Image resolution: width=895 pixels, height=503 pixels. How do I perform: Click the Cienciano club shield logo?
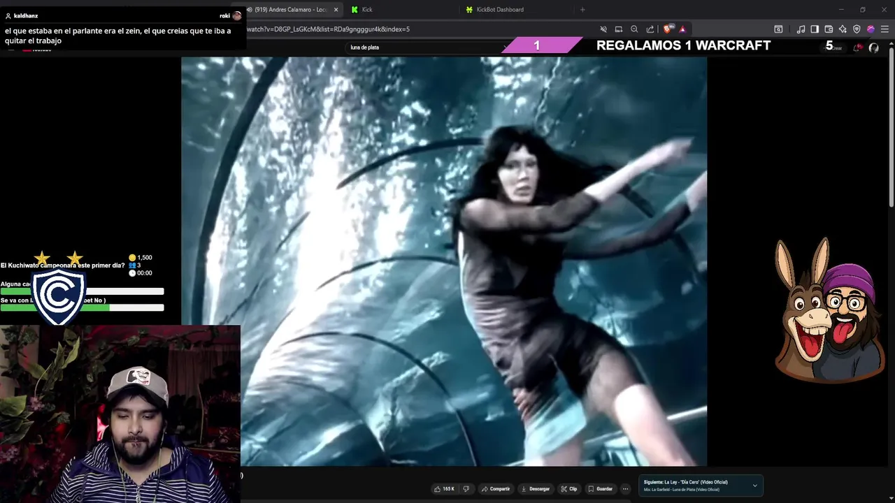point(59,296)
